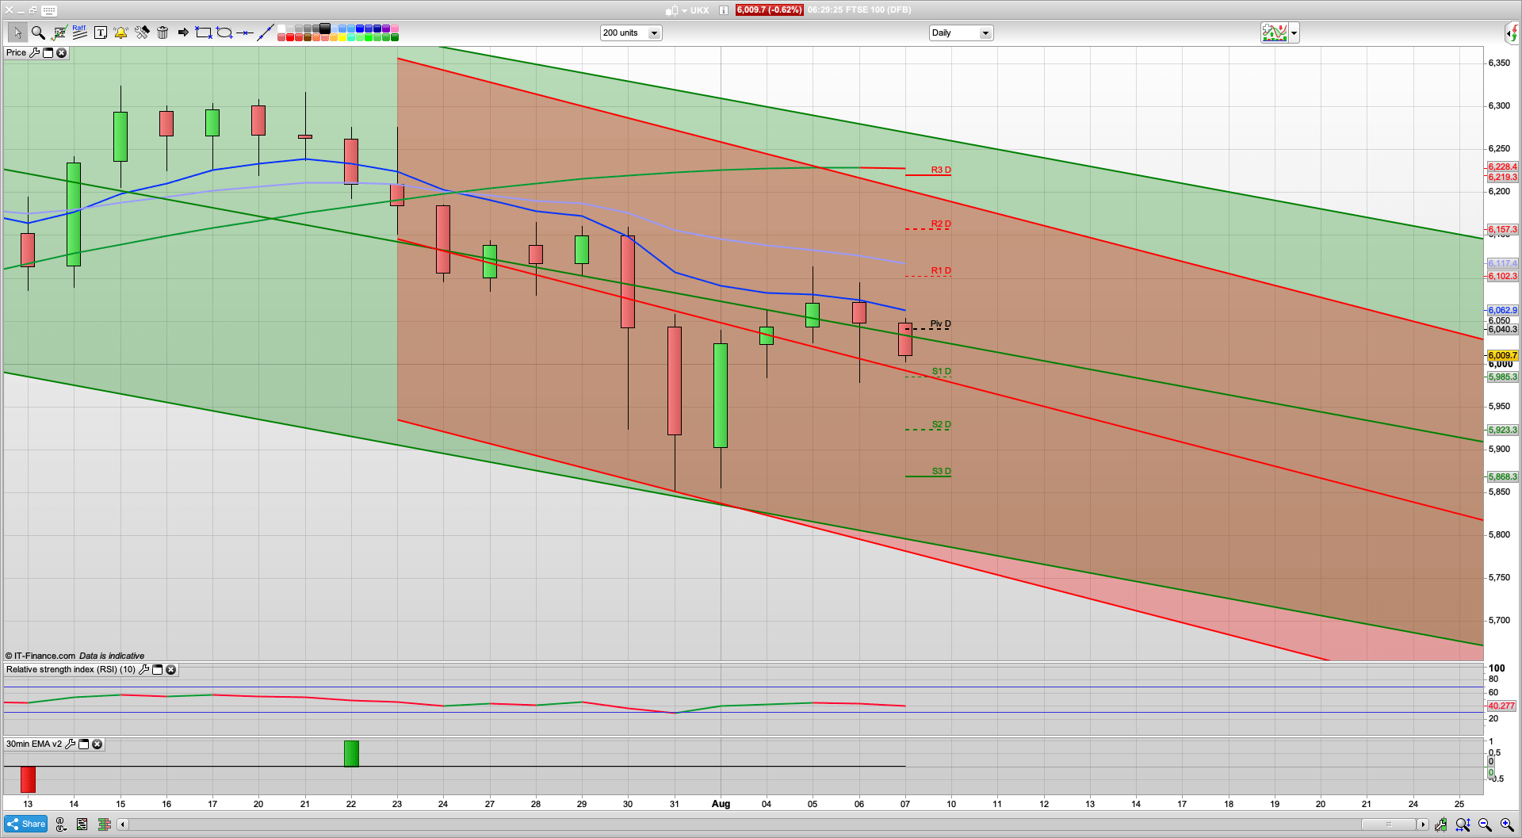Pick the white color swatch
The height and width of the screenshot is (838, 1522).
pyautogui.click(x=281, y=29)
